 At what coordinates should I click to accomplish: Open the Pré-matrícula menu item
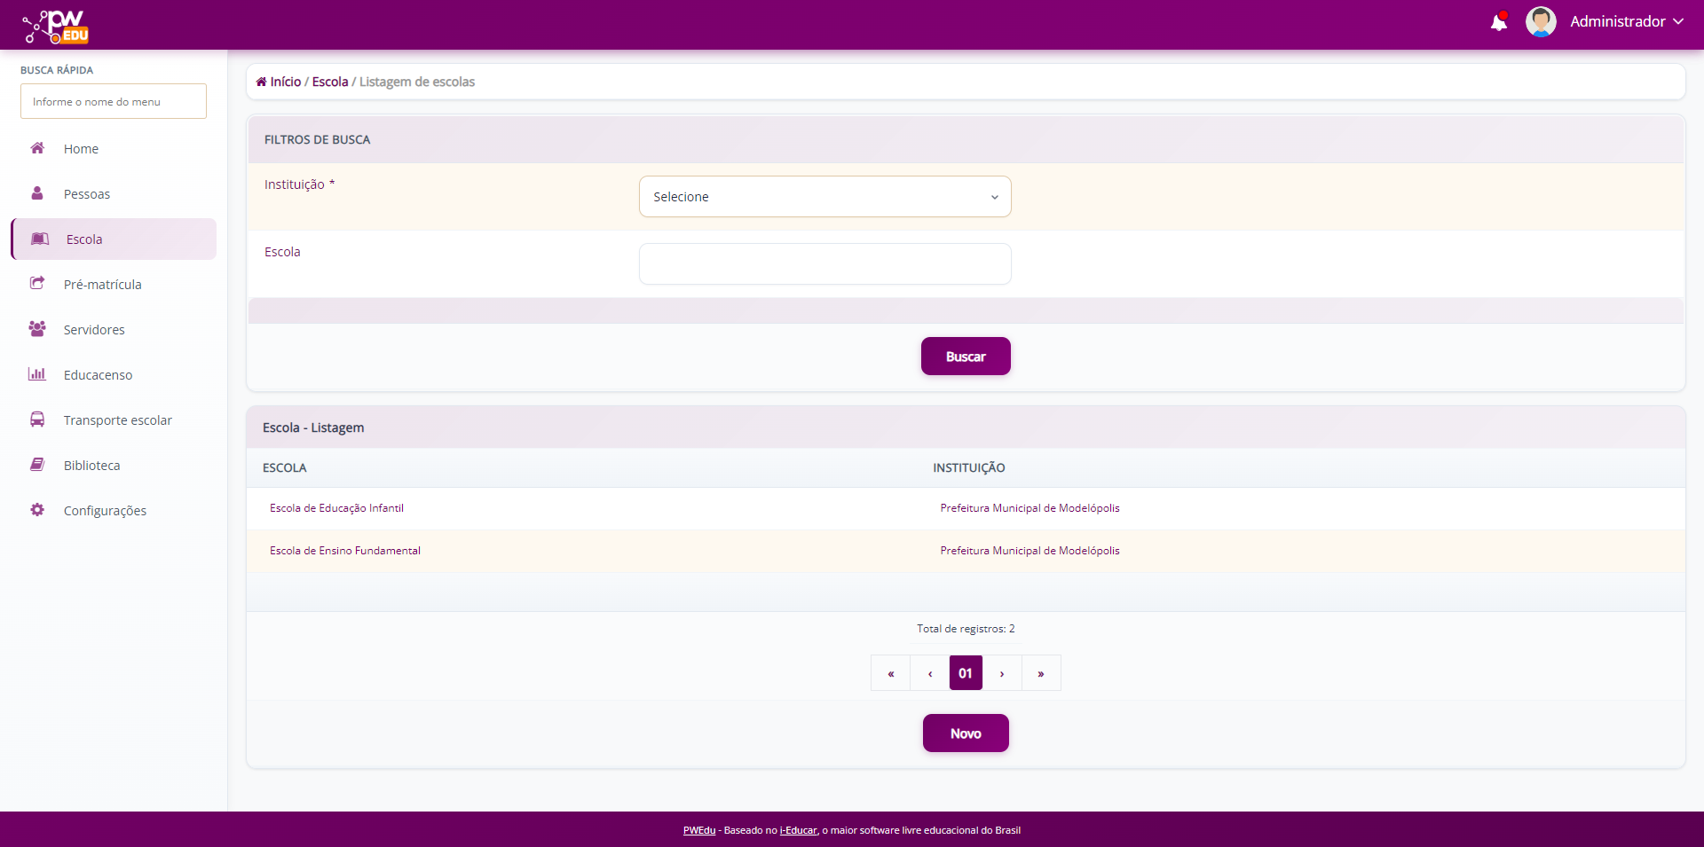click(x=102, y=285)
